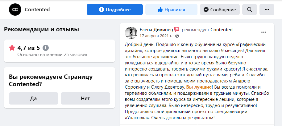Click the info icon beside the 4,7 rating
The image size is (282, 126).
(45, 48)
